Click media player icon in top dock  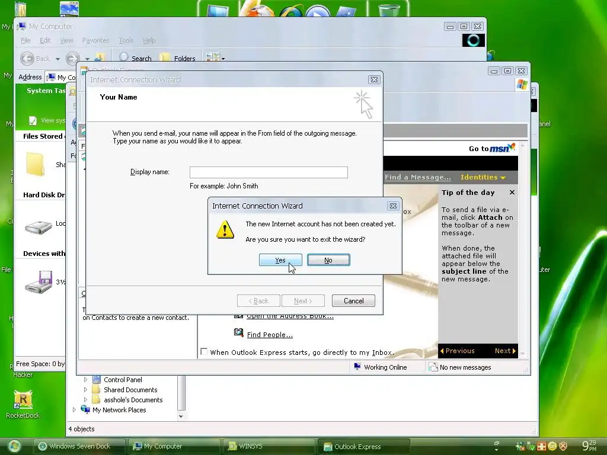coord(318,11)
